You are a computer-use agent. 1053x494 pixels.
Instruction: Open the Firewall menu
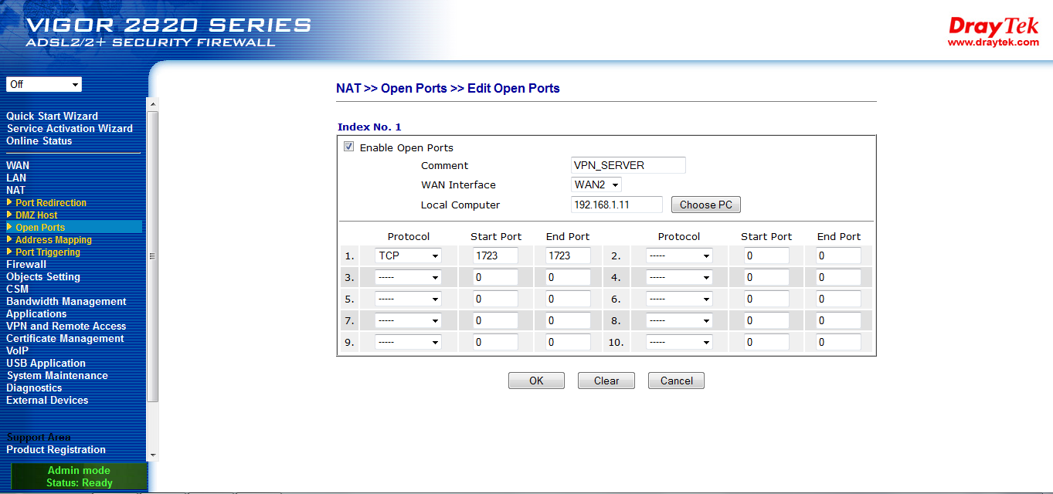pos(26,265)
